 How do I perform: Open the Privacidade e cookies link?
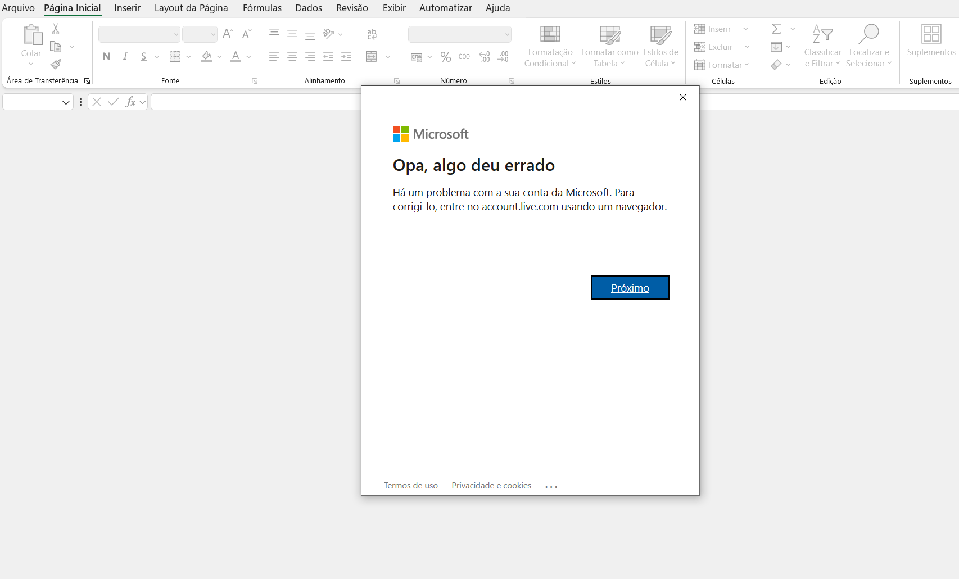pyautogui.click(x=491, y=486)
